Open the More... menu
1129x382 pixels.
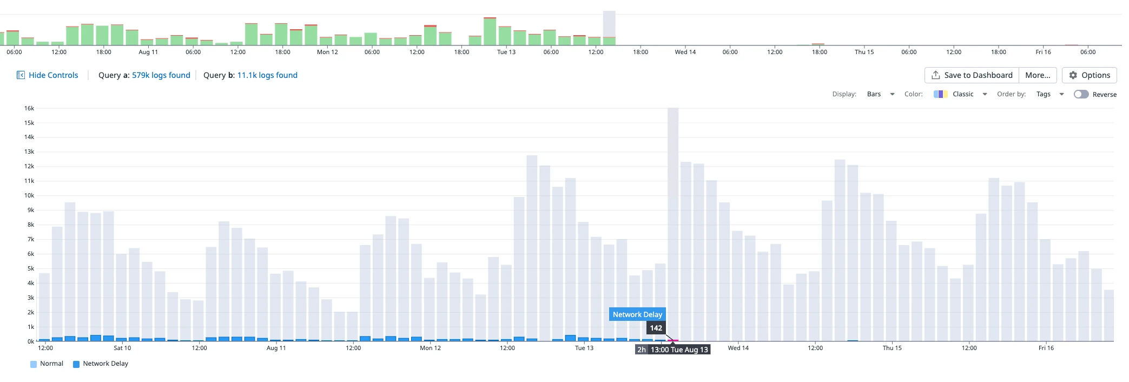pos(1038,75)
